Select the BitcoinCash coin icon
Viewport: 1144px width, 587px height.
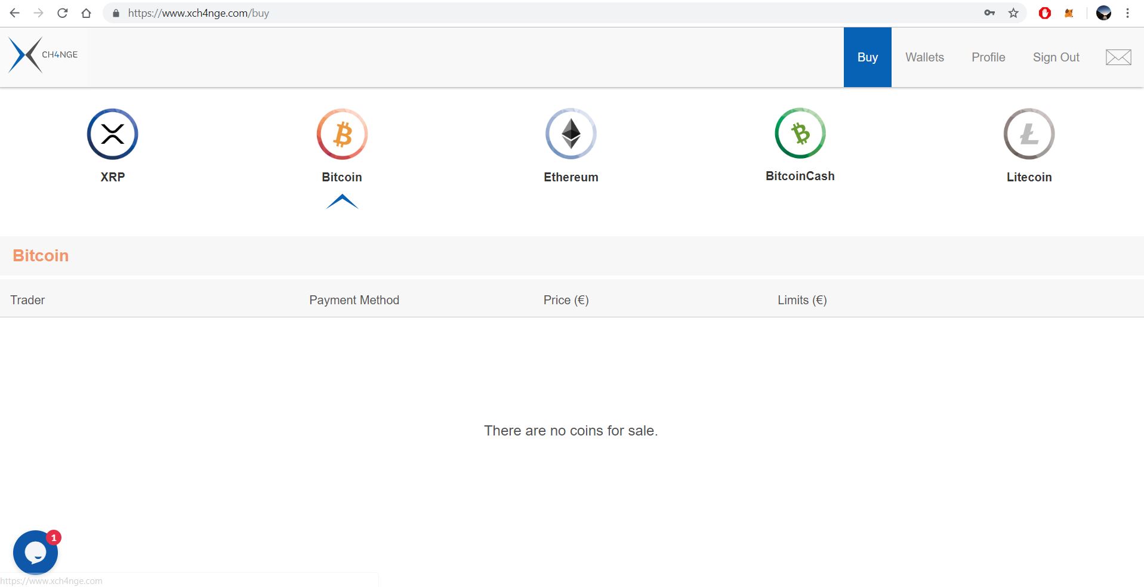800,133
